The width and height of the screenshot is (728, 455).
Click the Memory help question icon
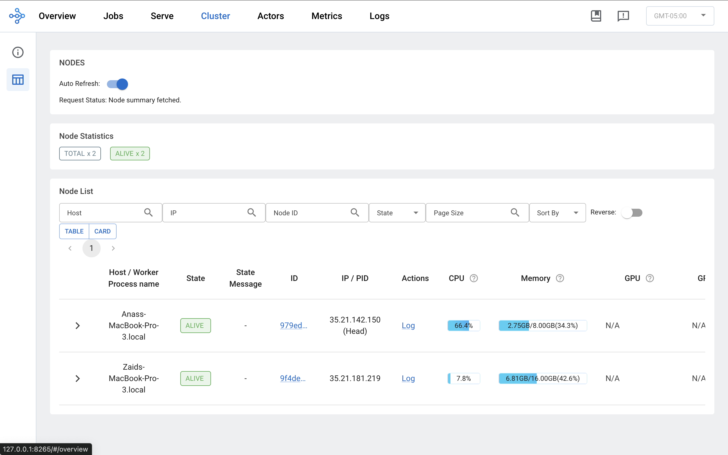tap(560, 278)
